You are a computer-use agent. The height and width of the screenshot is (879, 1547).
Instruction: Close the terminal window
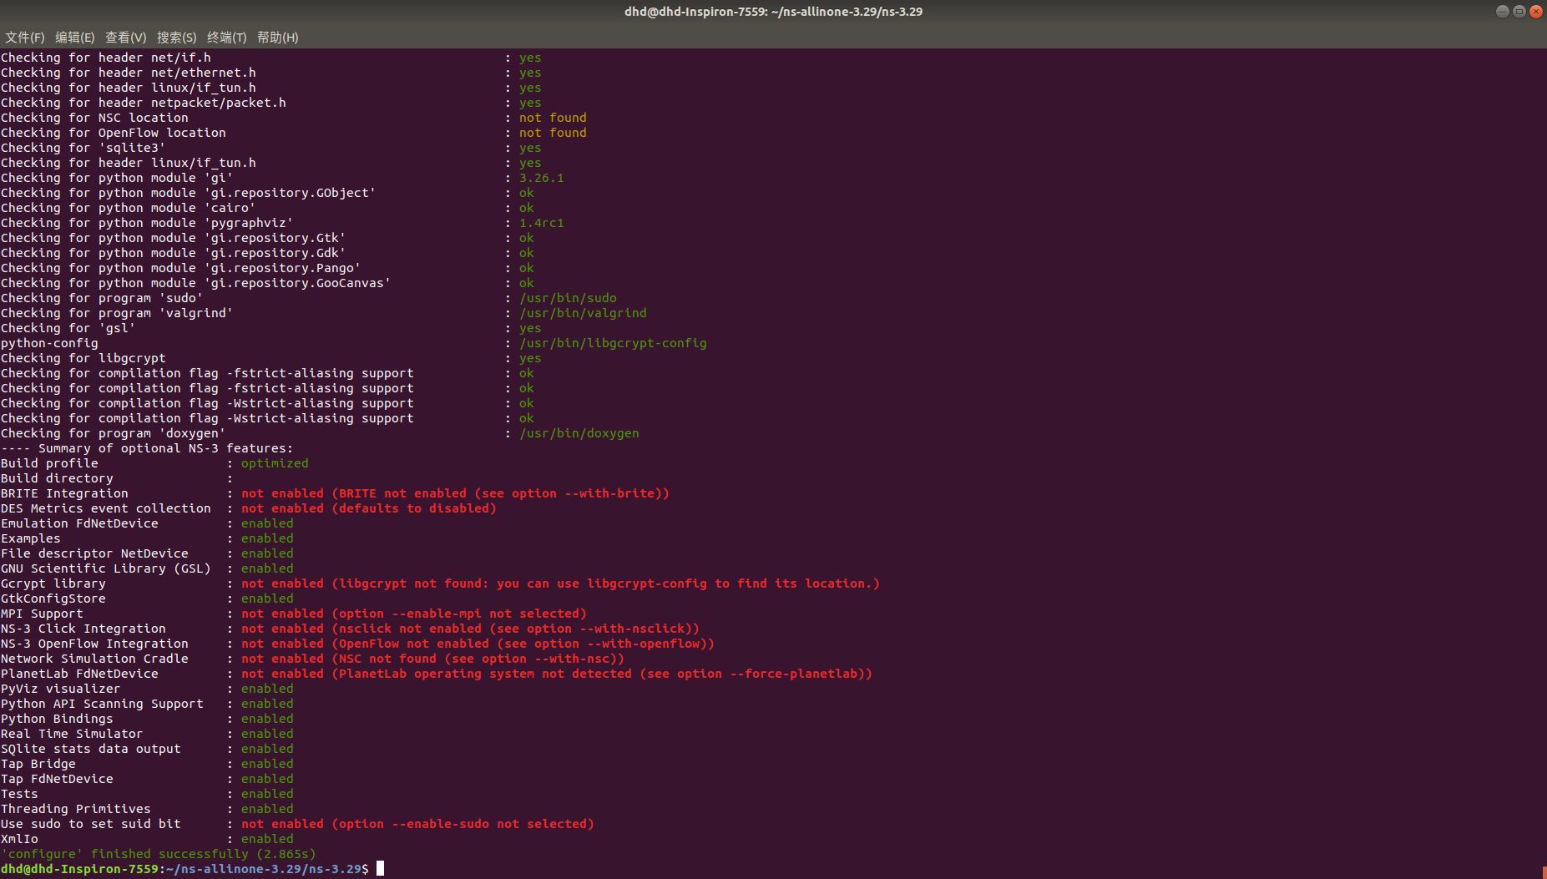(1537, 11)
